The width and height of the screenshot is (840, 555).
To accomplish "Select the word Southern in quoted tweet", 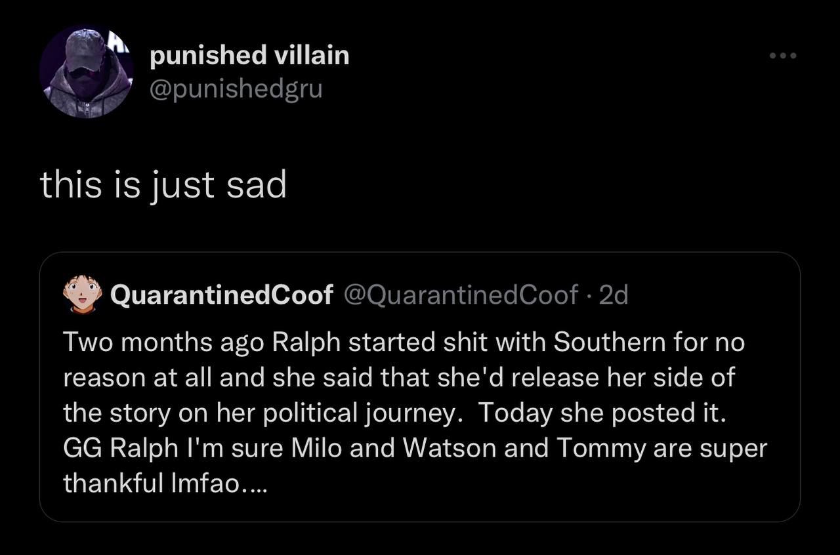I will (x=610, y=342).
